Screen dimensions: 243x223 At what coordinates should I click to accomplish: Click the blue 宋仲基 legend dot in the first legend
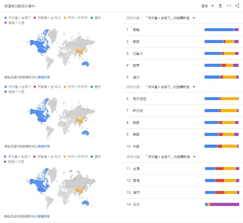(x=5, y=18)
